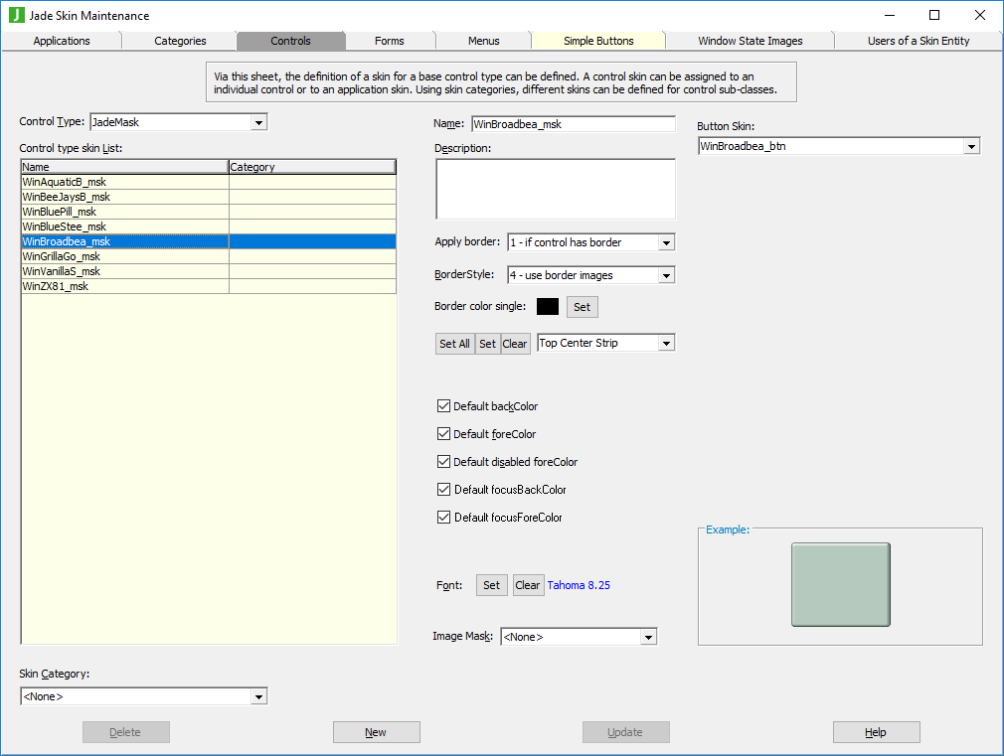Open the BorderStyle dropdown list
This screenshot has height=756, width=1004.
[666, 275]
